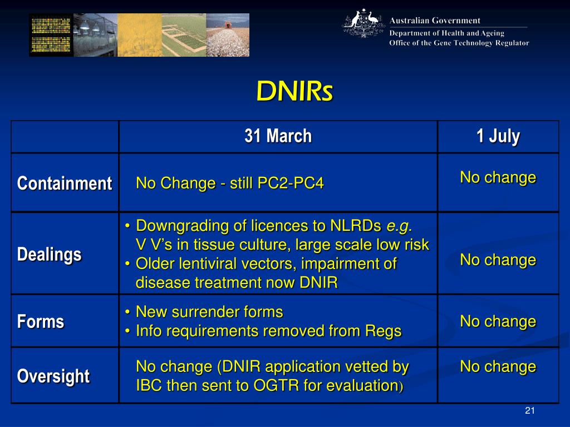The height and width of the screenshot is (427, 570).
Task: Click 'Info requirements removed from Regs' bullet
Action: (x=269, y=331)
